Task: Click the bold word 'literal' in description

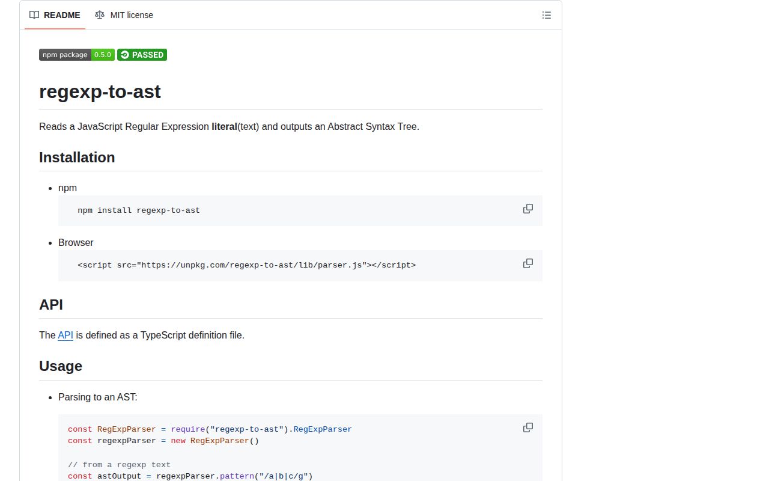Action: [x=224, y=127]
